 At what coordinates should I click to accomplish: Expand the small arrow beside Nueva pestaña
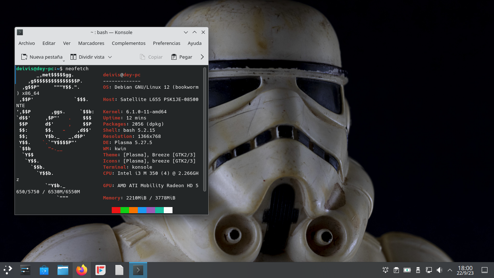pos(64,60)
